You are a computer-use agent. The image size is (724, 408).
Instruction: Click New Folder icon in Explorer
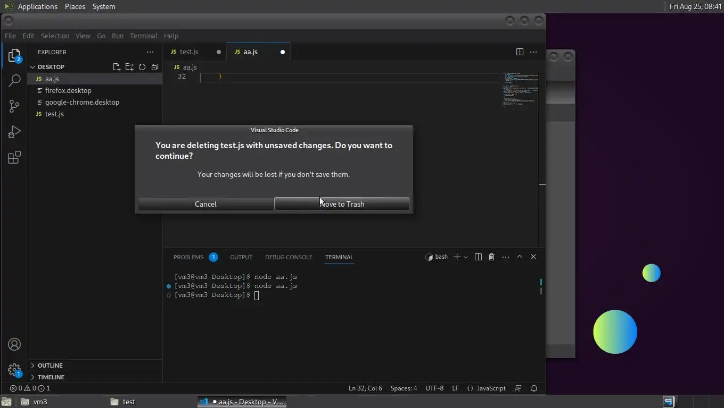click(x=129, y=67)
